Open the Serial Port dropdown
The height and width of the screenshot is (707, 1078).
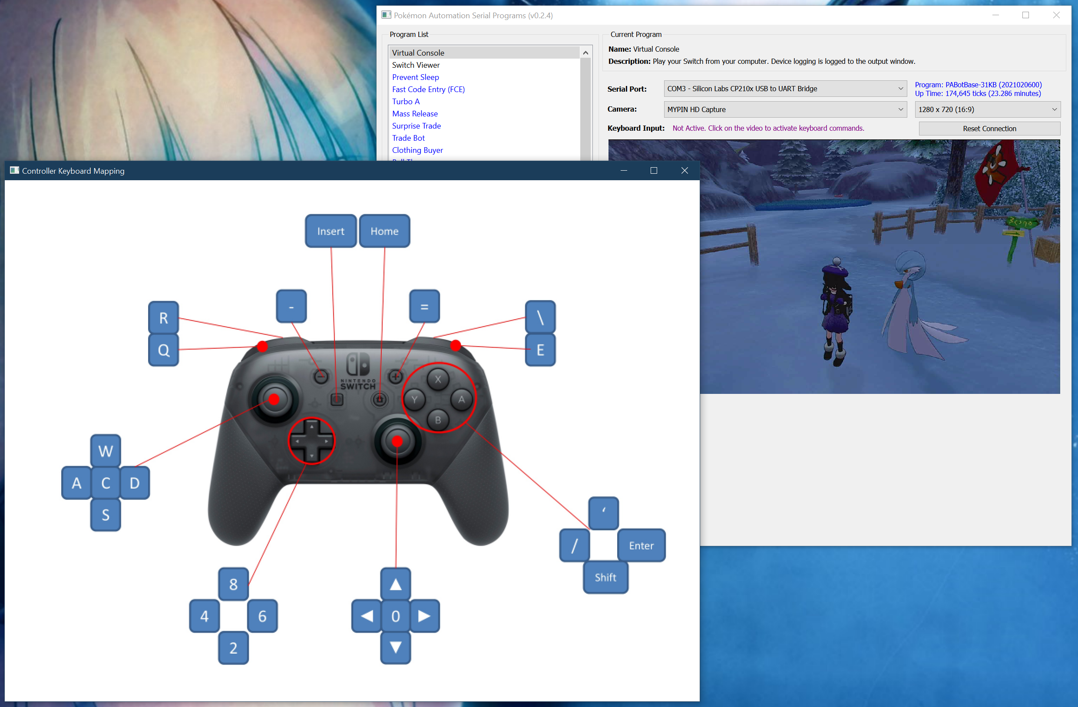click(x=784, y=89)
